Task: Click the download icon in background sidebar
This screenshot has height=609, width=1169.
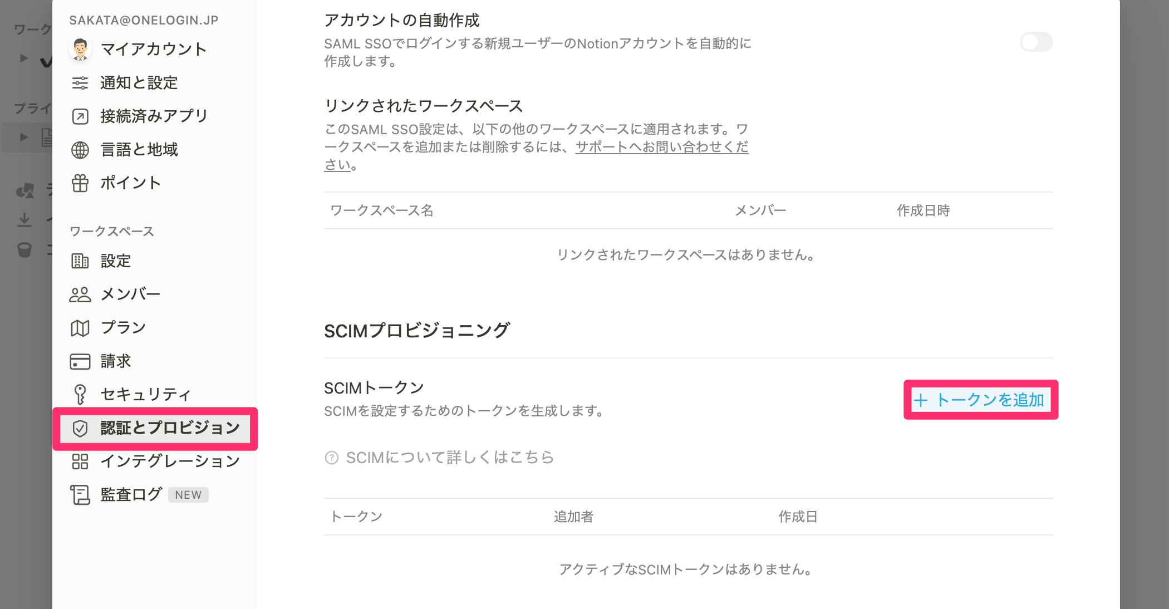Action: (x=24, y=220)
